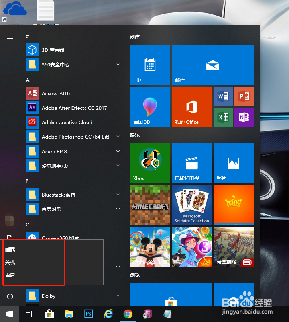Select 关机 from the power menu
This screenshot has height=322, width=289.
click(10, 262)
